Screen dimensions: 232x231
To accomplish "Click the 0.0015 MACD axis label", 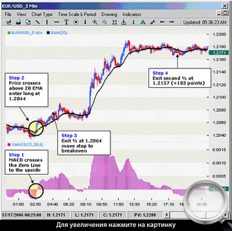I will coord(219,150).
